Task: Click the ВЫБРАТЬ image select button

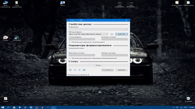Action: (122, 34)
